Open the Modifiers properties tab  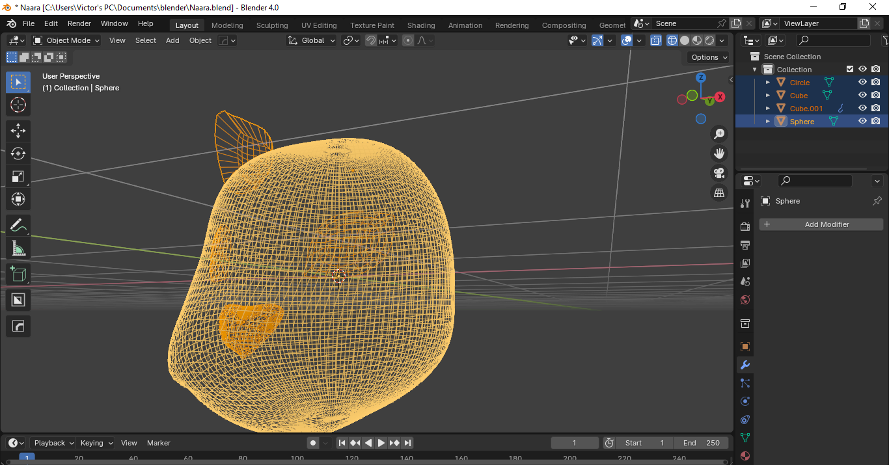(745, 365)
